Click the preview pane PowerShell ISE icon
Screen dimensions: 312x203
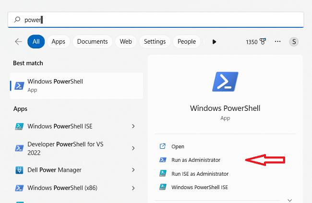tap(163, 187)
